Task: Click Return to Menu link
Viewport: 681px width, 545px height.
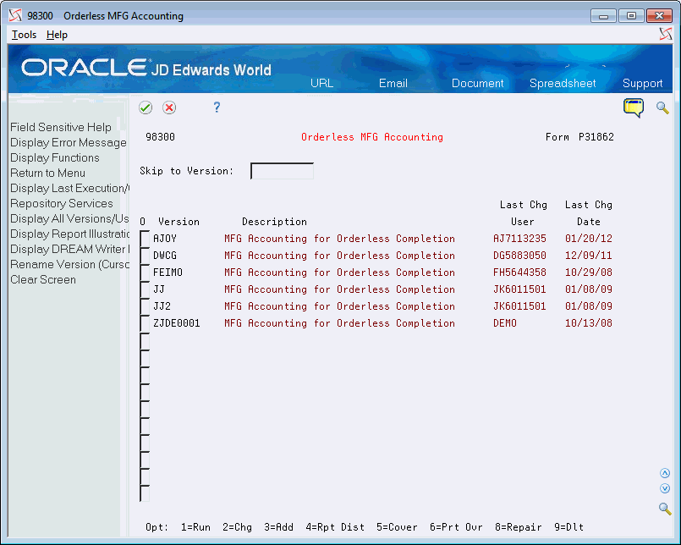Action: 47,173
